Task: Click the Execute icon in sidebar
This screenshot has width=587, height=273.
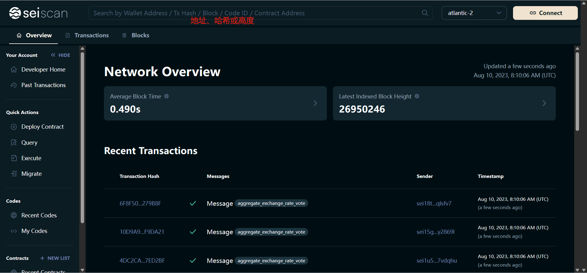Action: click(14, 158)
